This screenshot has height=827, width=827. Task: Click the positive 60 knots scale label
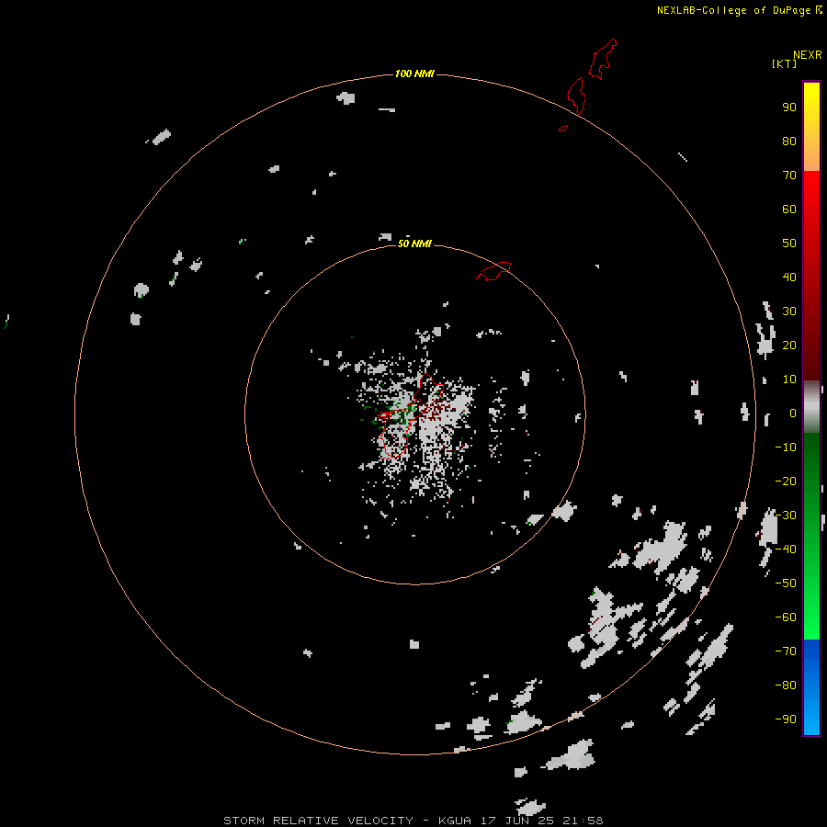click(x=789, y=210)
